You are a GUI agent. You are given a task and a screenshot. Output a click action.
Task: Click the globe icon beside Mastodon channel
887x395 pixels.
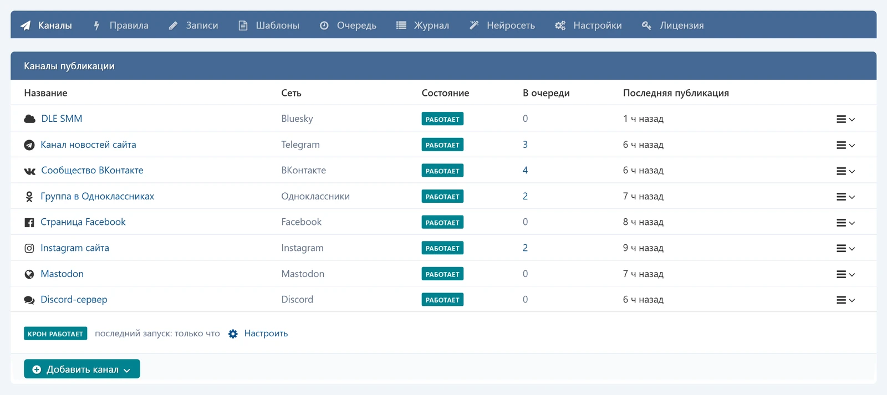point(29,274)
